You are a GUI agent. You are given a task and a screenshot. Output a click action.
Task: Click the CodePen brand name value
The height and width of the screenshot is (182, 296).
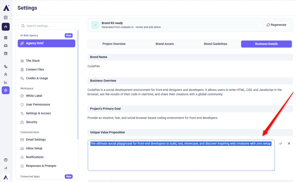[94, 66]
